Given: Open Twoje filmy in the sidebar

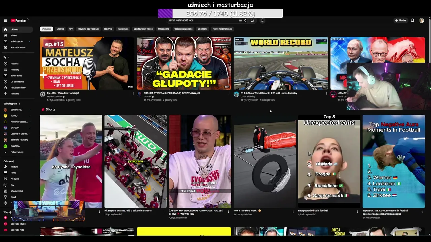Looking at the screenshot, I should point(17,76).
